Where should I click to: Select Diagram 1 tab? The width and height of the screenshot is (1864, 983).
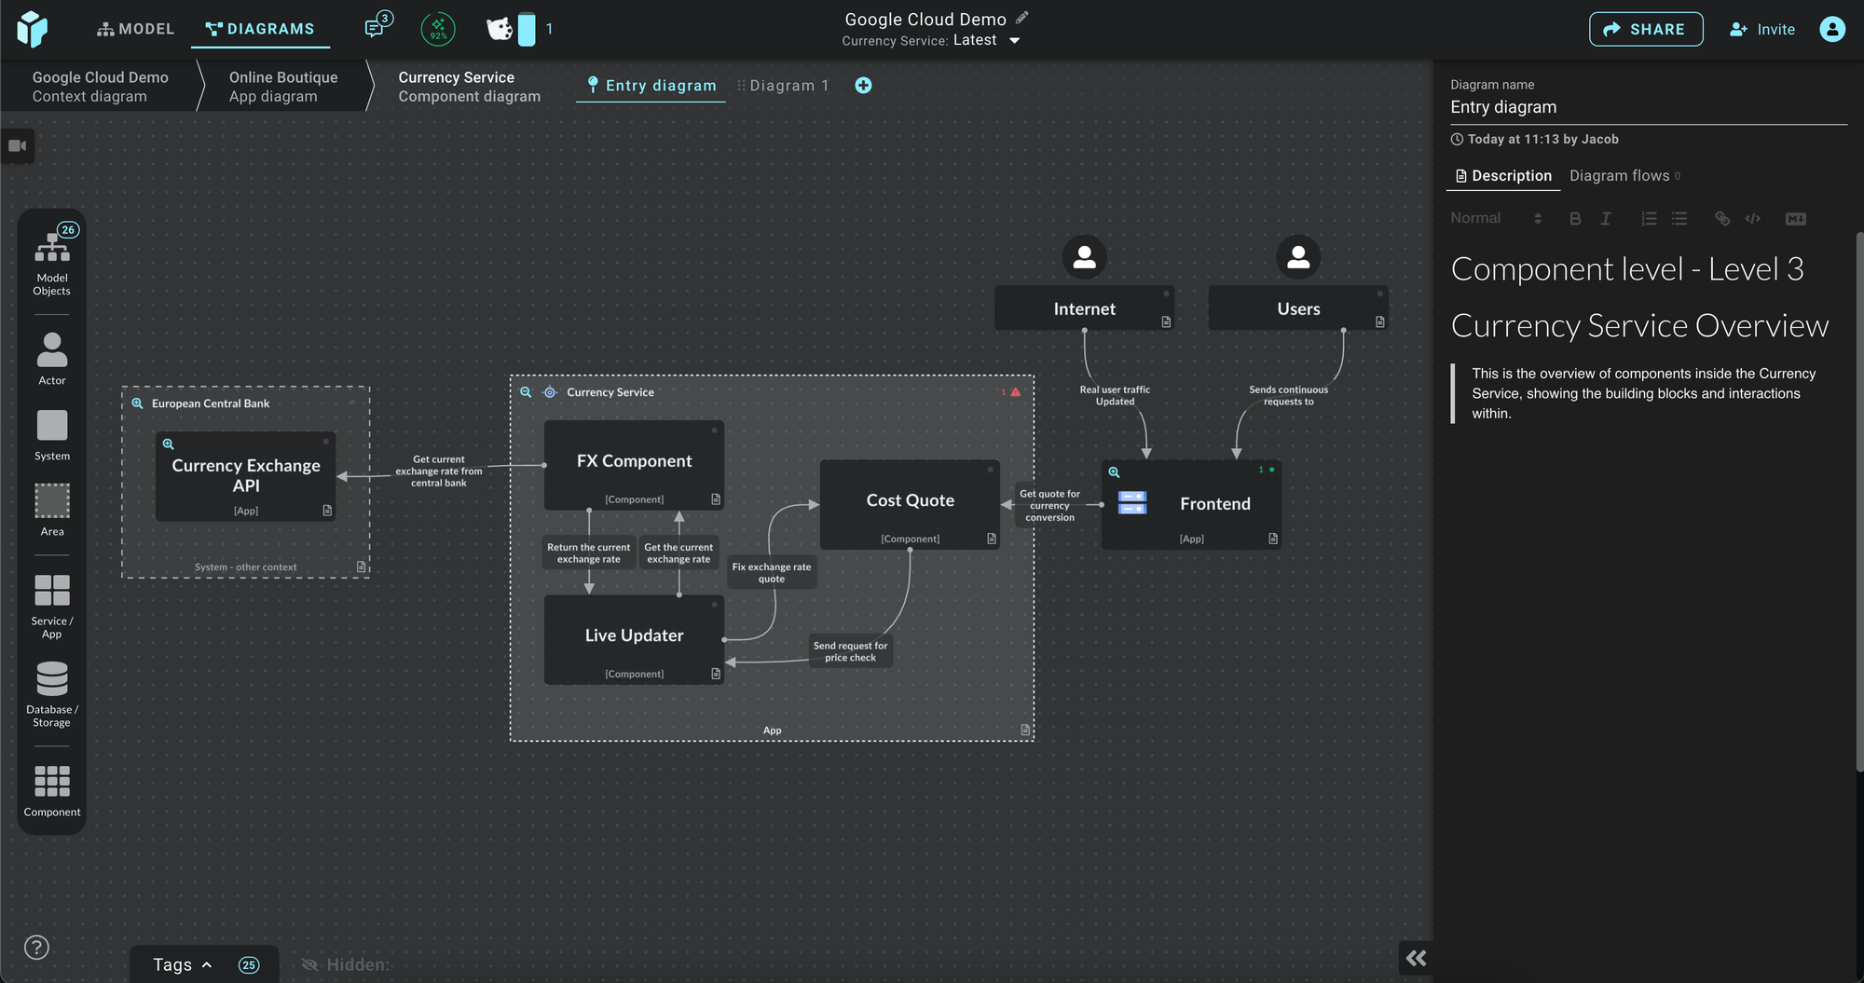point(783,86)
